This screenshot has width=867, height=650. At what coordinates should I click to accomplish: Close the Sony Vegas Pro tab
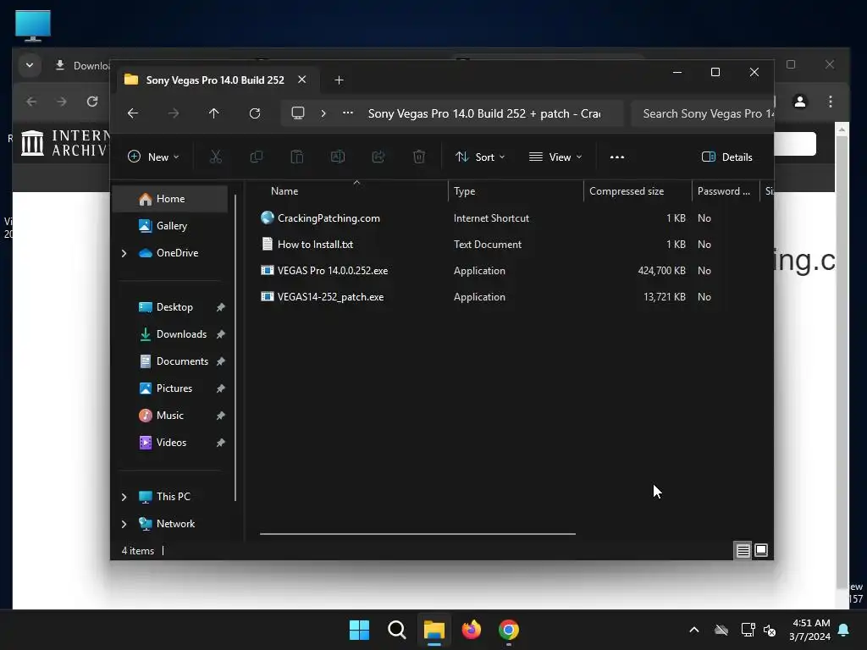click(302, 80)
